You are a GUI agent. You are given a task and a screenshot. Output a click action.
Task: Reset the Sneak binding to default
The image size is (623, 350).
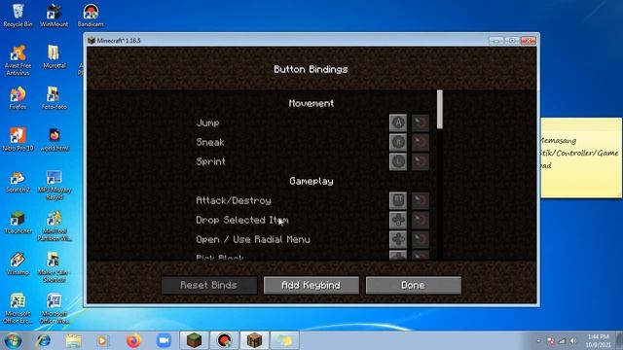click(x=421, y=142)
